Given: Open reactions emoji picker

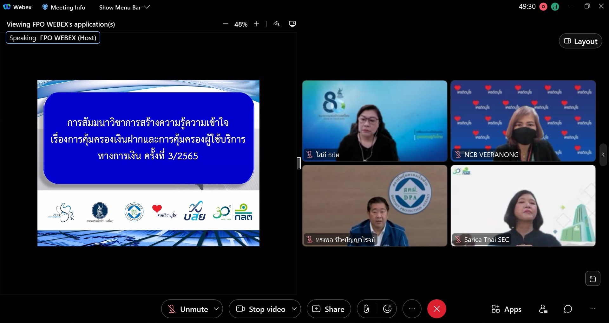Looking at the screenshot, I should [387, 309].
